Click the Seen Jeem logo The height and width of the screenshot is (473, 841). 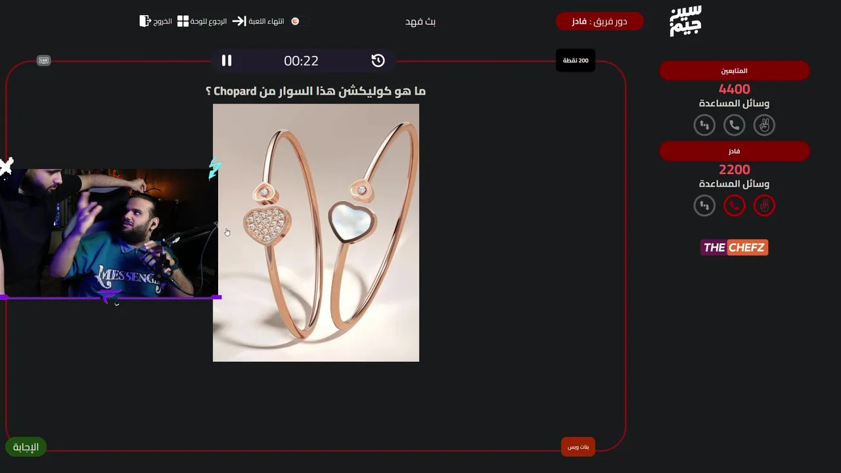pyautogui.click(x=685, y=21)
